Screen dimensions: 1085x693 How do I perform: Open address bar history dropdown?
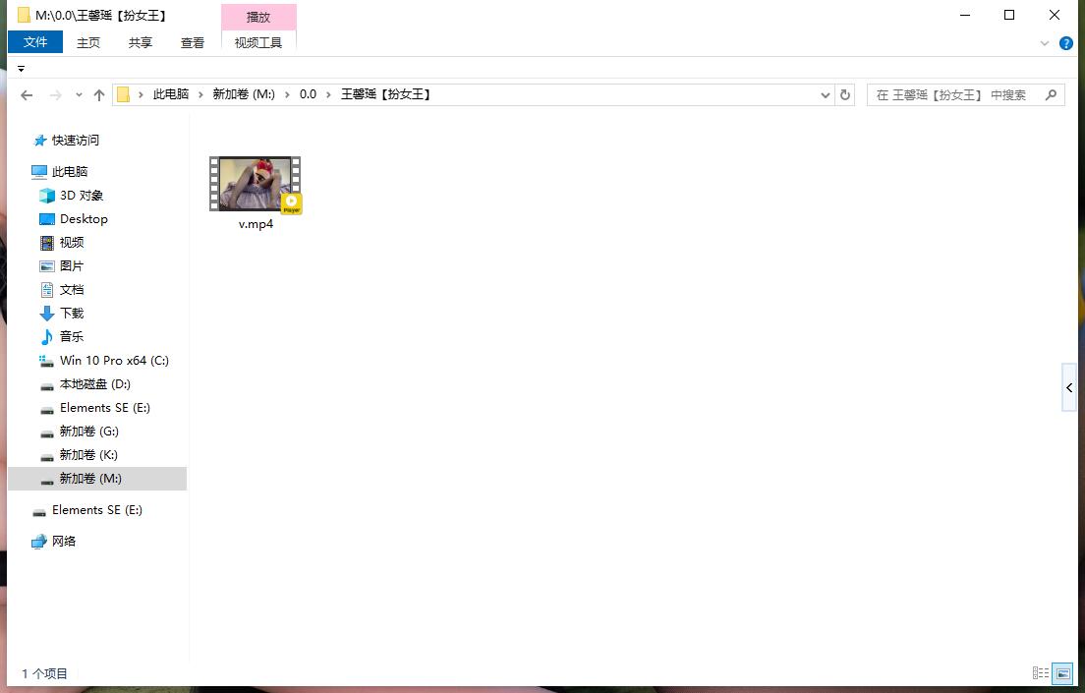coord(826,95)
